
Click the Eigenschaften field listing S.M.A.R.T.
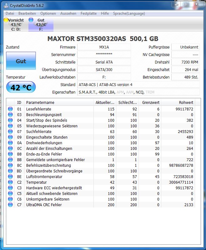(138, 92)
